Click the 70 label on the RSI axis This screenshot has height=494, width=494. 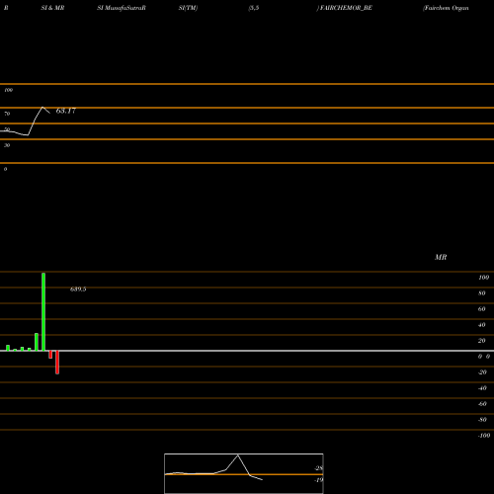point(7,114)
